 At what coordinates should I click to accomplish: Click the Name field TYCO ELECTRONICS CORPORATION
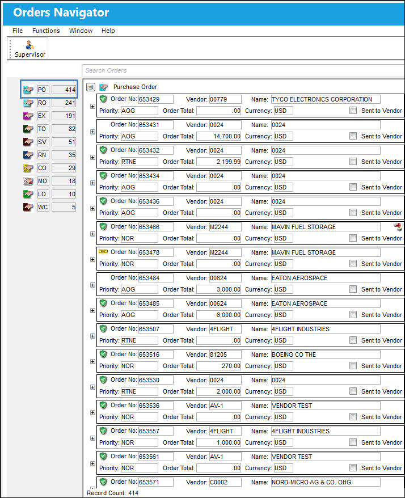coord(326,99)
